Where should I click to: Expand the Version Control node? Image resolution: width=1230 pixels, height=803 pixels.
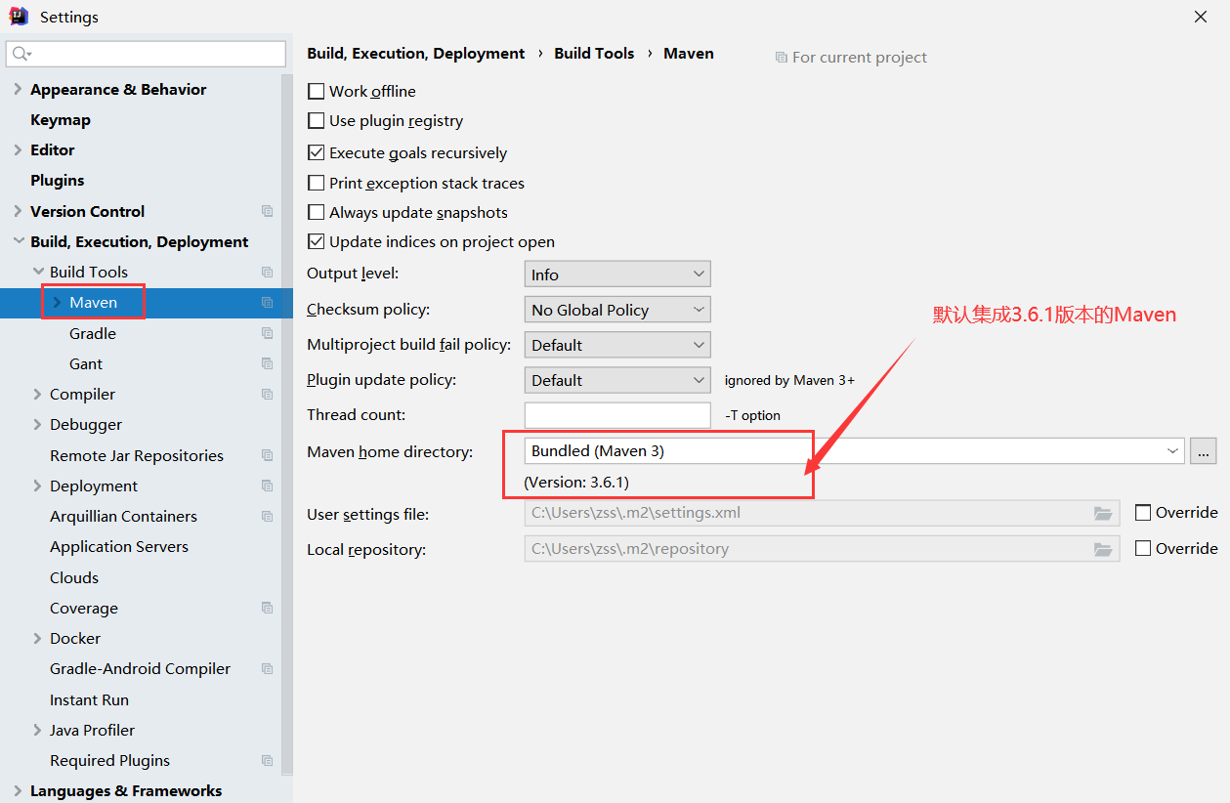18,211
